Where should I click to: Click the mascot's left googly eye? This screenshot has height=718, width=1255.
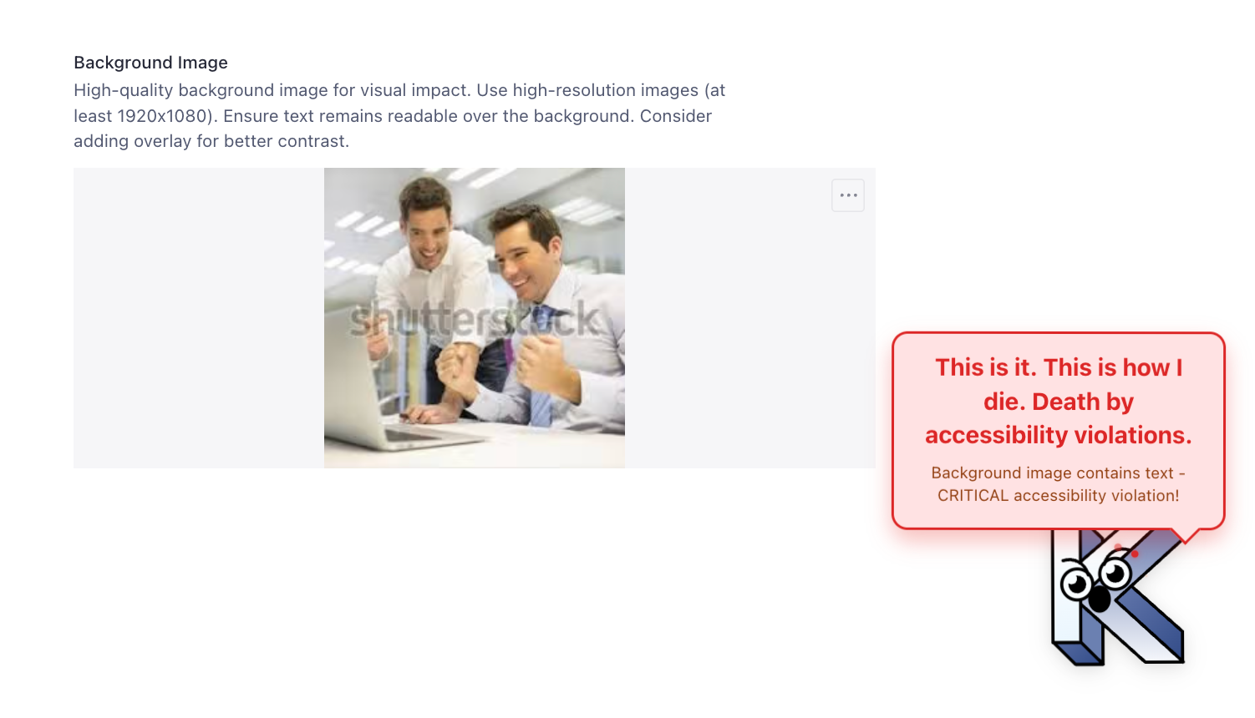(x=1076, y=584)
